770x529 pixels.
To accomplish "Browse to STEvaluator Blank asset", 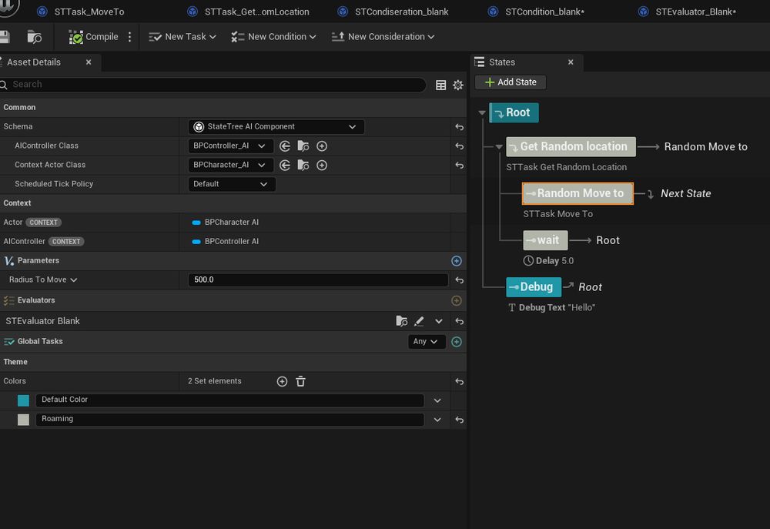I will click(x=401, y=321).
